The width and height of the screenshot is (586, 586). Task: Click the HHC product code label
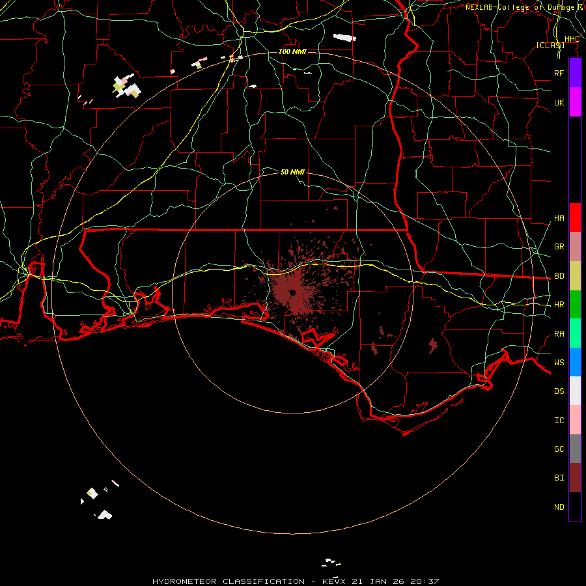pos(572,39)
